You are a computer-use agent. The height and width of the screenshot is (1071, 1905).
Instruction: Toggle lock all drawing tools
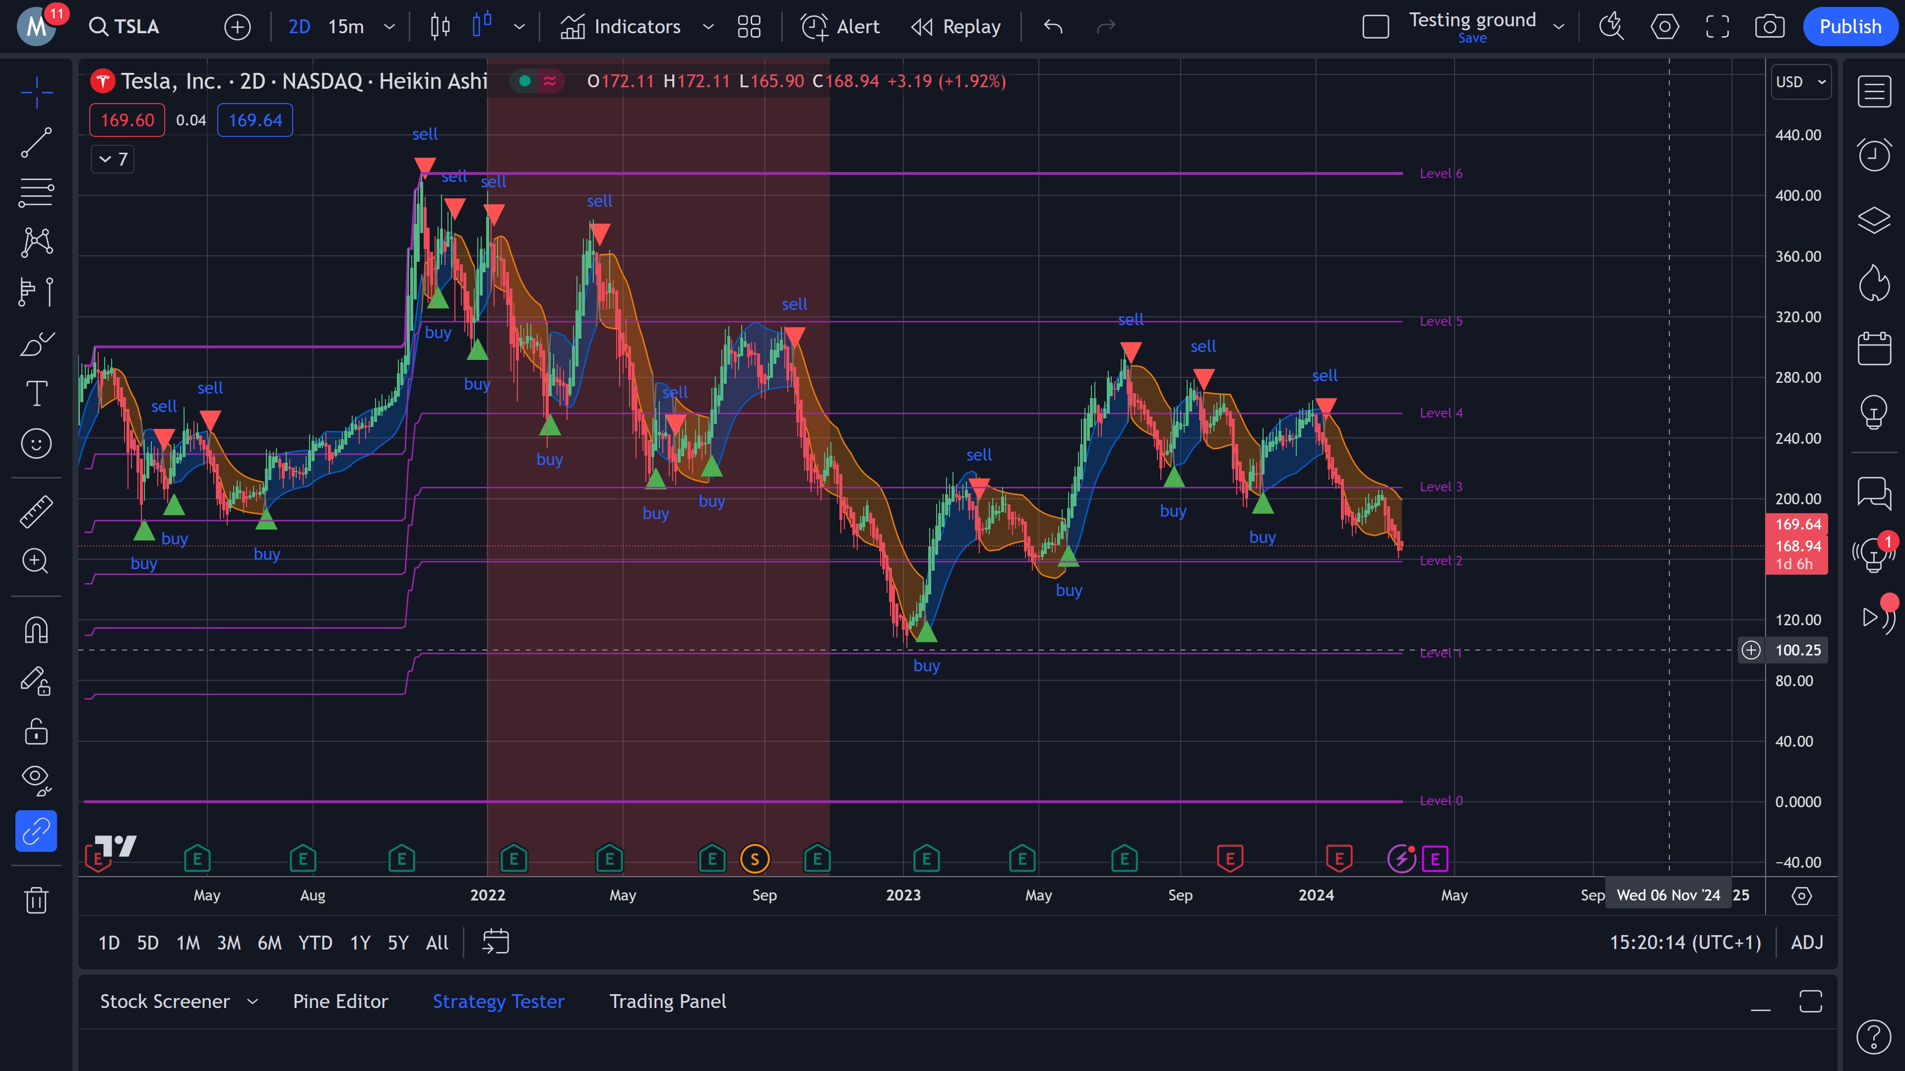point(36,731)
